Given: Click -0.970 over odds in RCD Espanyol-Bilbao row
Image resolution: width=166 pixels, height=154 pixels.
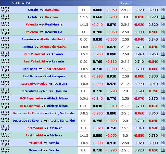Looking at the screenshot, I should pos(139,98).
